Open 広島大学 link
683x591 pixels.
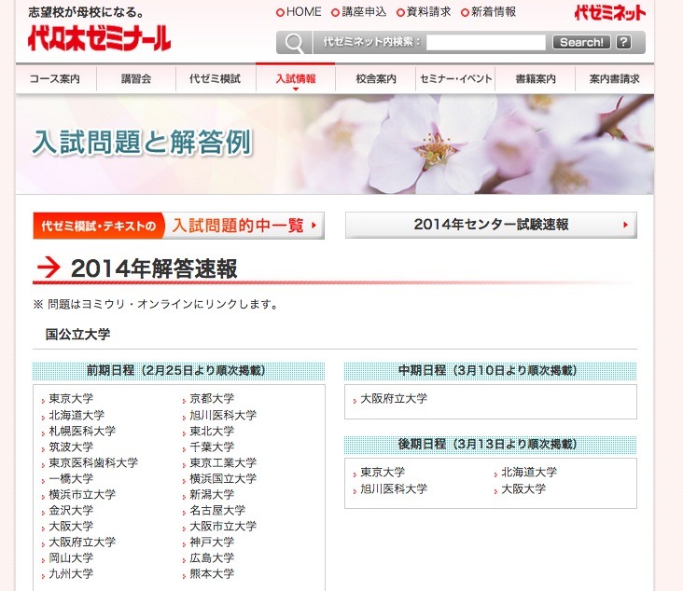click(x=212, y=557)
